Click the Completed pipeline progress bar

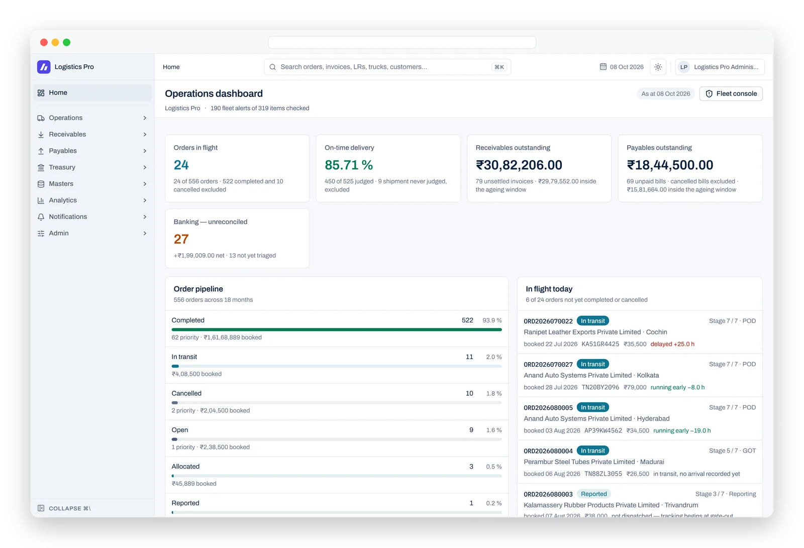(337, 330)
